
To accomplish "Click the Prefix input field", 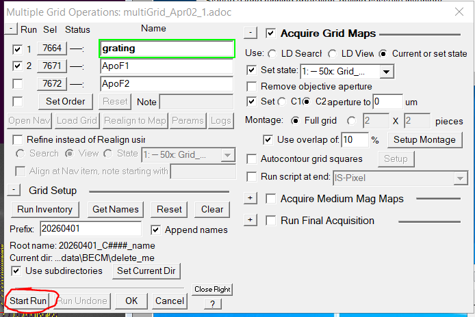I will tap(90, 229).
